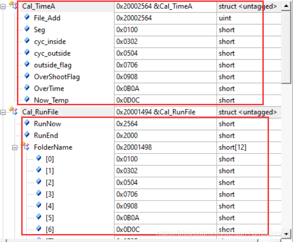Viewport: 293px width, 242px height.
Task: Select the Seg member name
Action: pyautogui.click(x=40, y=30)
